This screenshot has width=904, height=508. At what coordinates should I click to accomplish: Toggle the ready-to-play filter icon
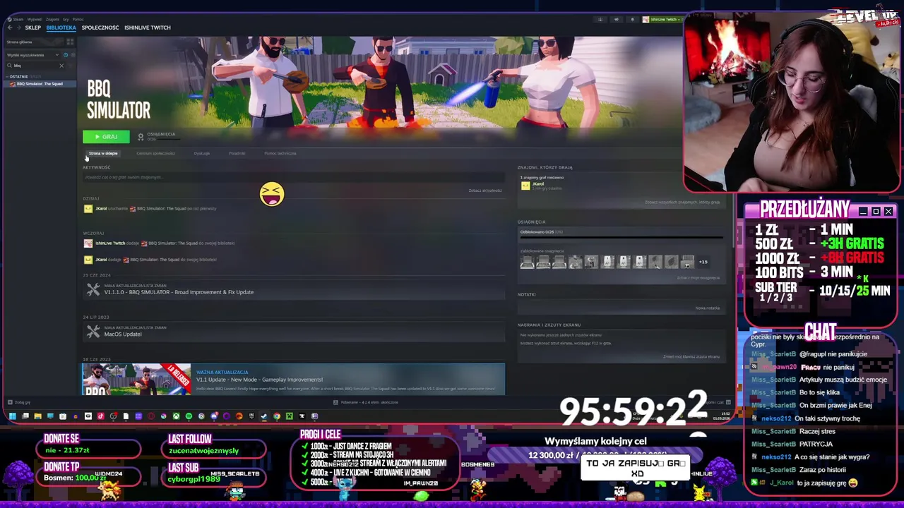click(71, 55)
